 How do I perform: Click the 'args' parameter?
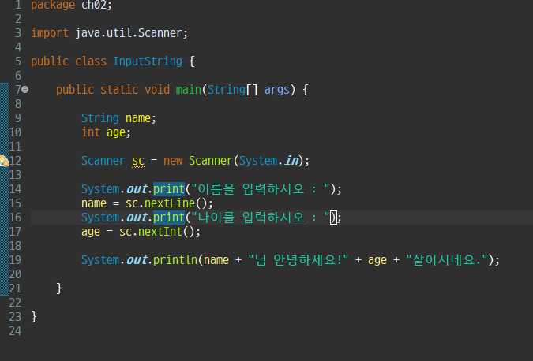[x=276, y=90]
